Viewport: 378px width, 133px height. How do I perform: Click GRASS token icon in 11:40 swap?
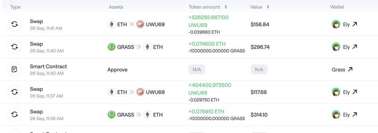tap(111, 47)
